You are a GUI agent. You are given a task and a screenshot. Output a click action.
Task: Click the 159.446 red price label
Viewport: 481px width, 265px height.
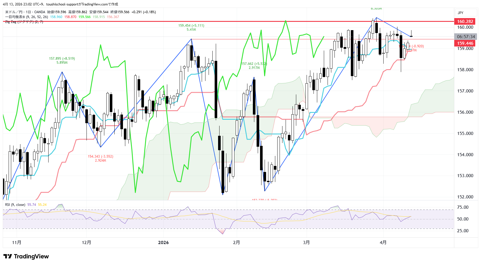pyautogui.click(x=465, y=43)
